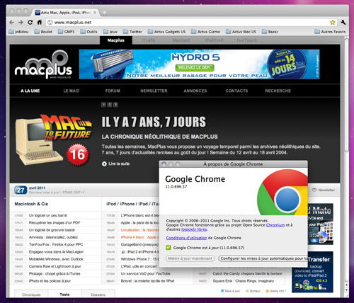Viewport: 354px width, 303px height.
Task: Click Mettre à jour maintenant button
Action: [x=190, y=258]
